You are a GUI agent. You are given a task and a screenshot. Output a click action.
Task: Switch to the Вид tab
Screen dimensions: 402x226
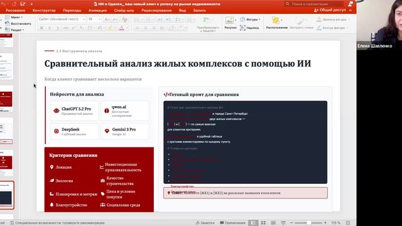point(183,11)
